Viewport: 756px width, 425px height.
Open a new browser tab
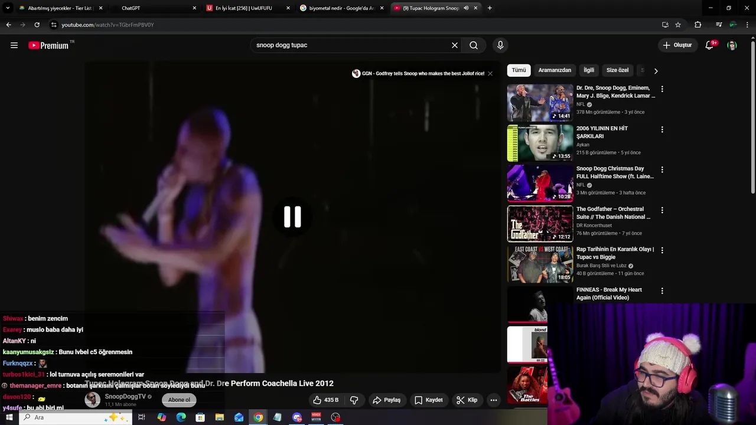pos(490,8)
